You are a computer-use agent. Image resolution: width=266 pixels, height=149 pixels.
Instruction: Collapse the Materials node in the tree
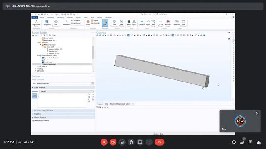click(x=38, y=43)
